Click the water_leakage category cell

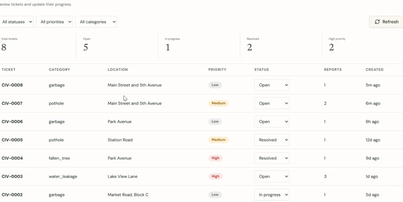coord(63,177)
